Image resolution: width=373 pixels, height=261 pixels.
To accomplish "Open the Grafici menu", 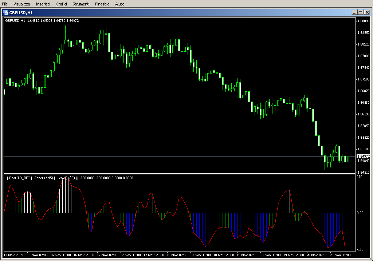I will [61, 4].
